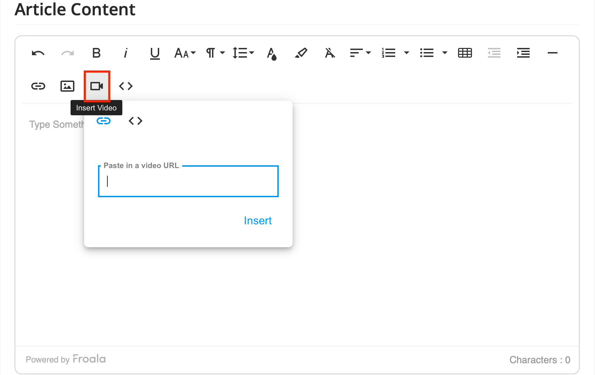Apply unordered bullet list

(x=427, y=53)
